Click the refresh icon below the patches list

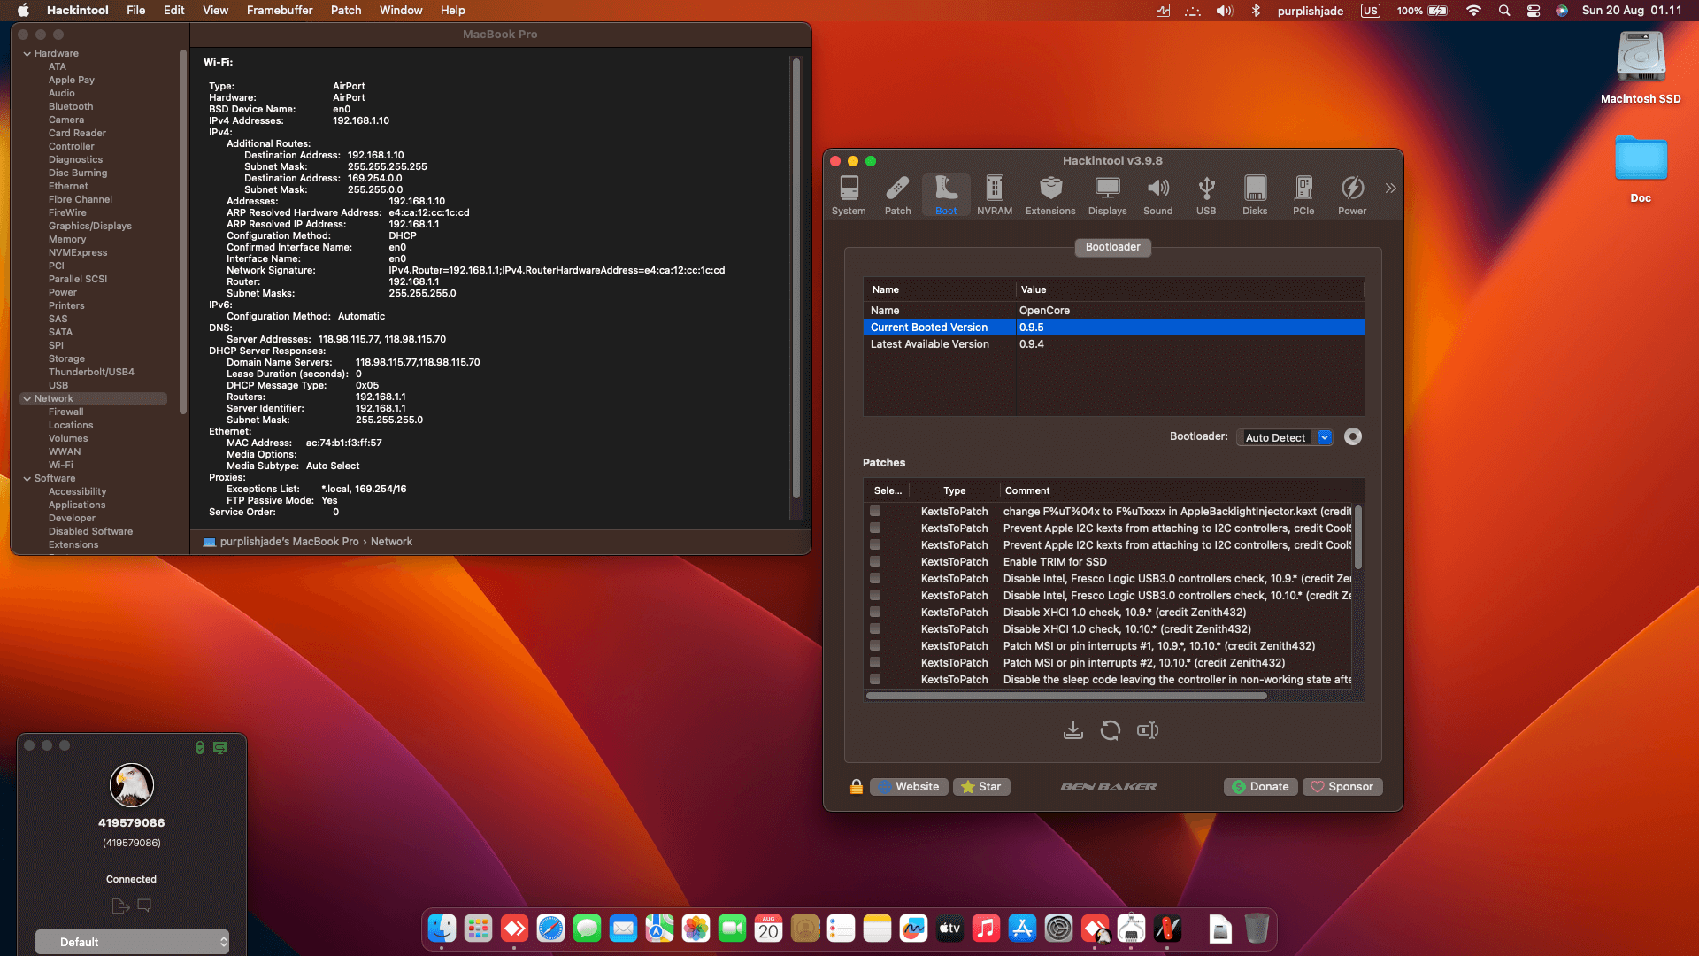[1110, 730]
